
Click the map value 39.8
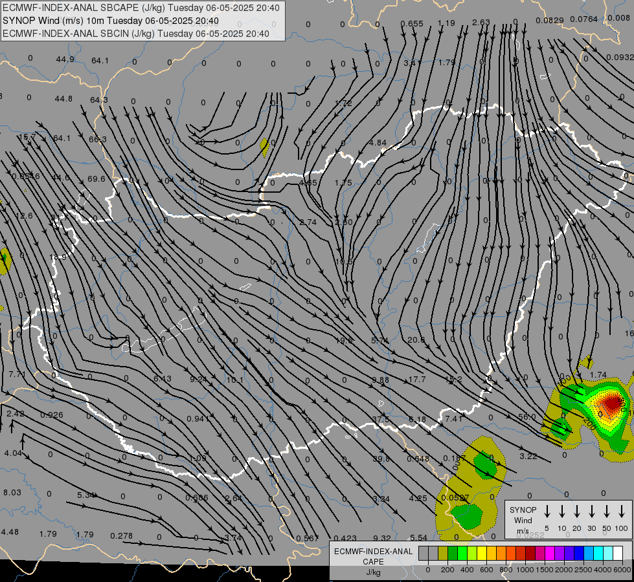(x=381, y=459)
